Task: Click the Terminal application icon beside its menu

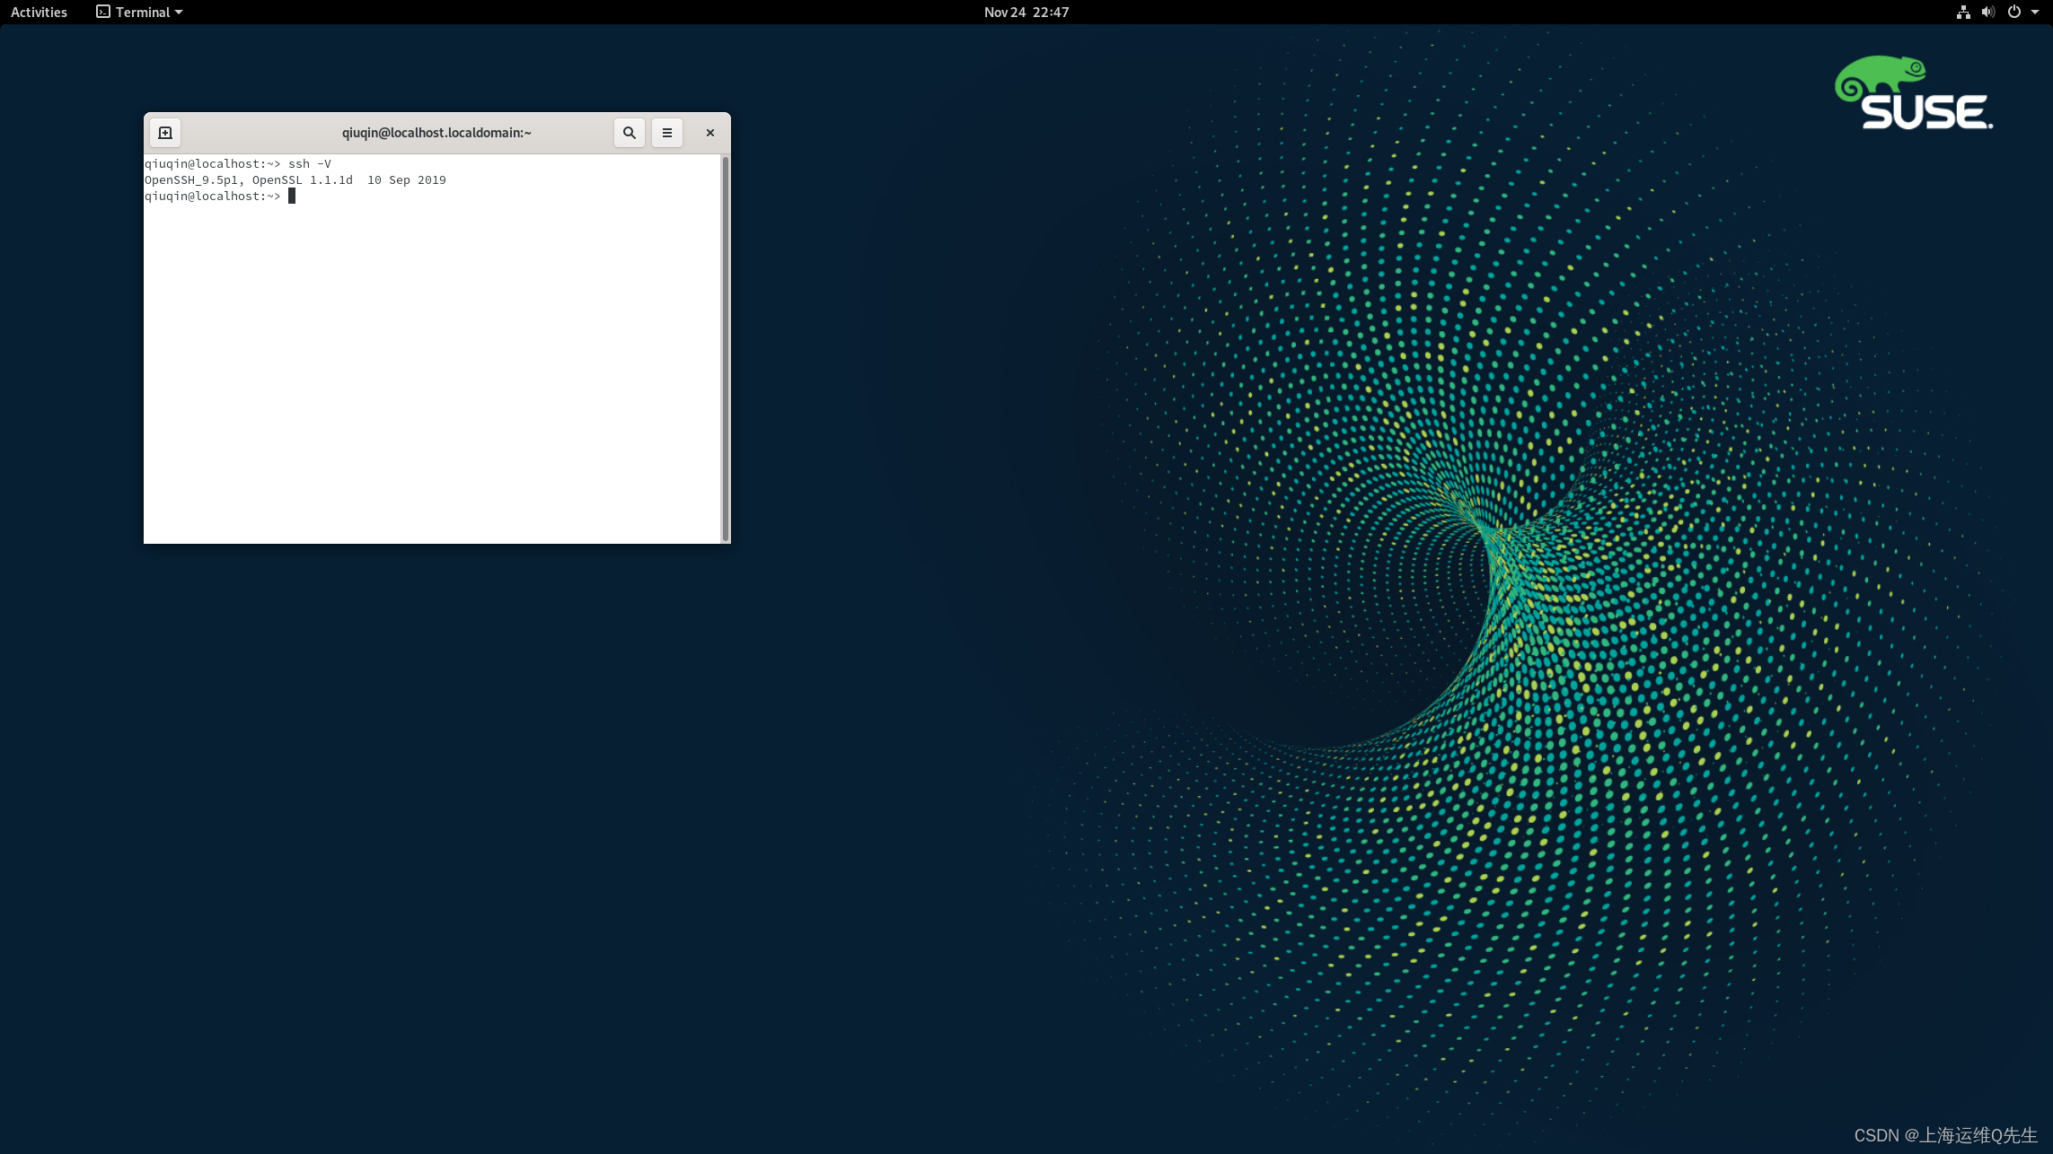Action: tap(101, 12)
